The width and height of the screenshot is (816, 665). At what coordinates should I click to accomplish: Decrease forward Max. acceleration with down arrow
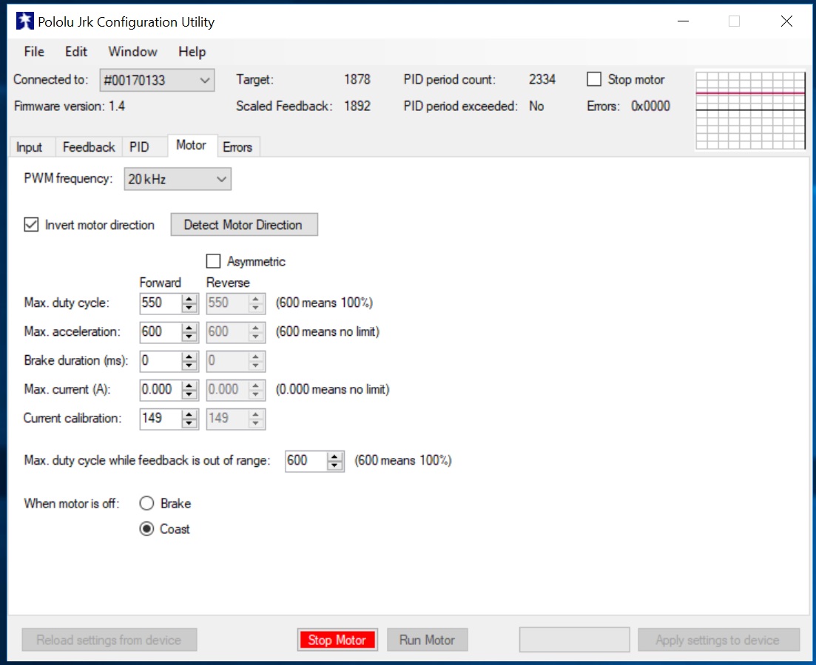(x=189, y=337)
